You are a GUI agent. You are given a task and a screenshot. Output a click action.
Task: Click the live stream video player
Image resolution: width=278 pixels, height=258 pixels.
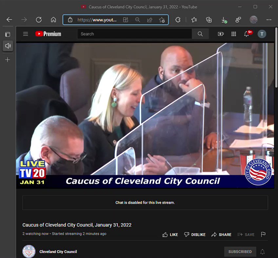145,116
